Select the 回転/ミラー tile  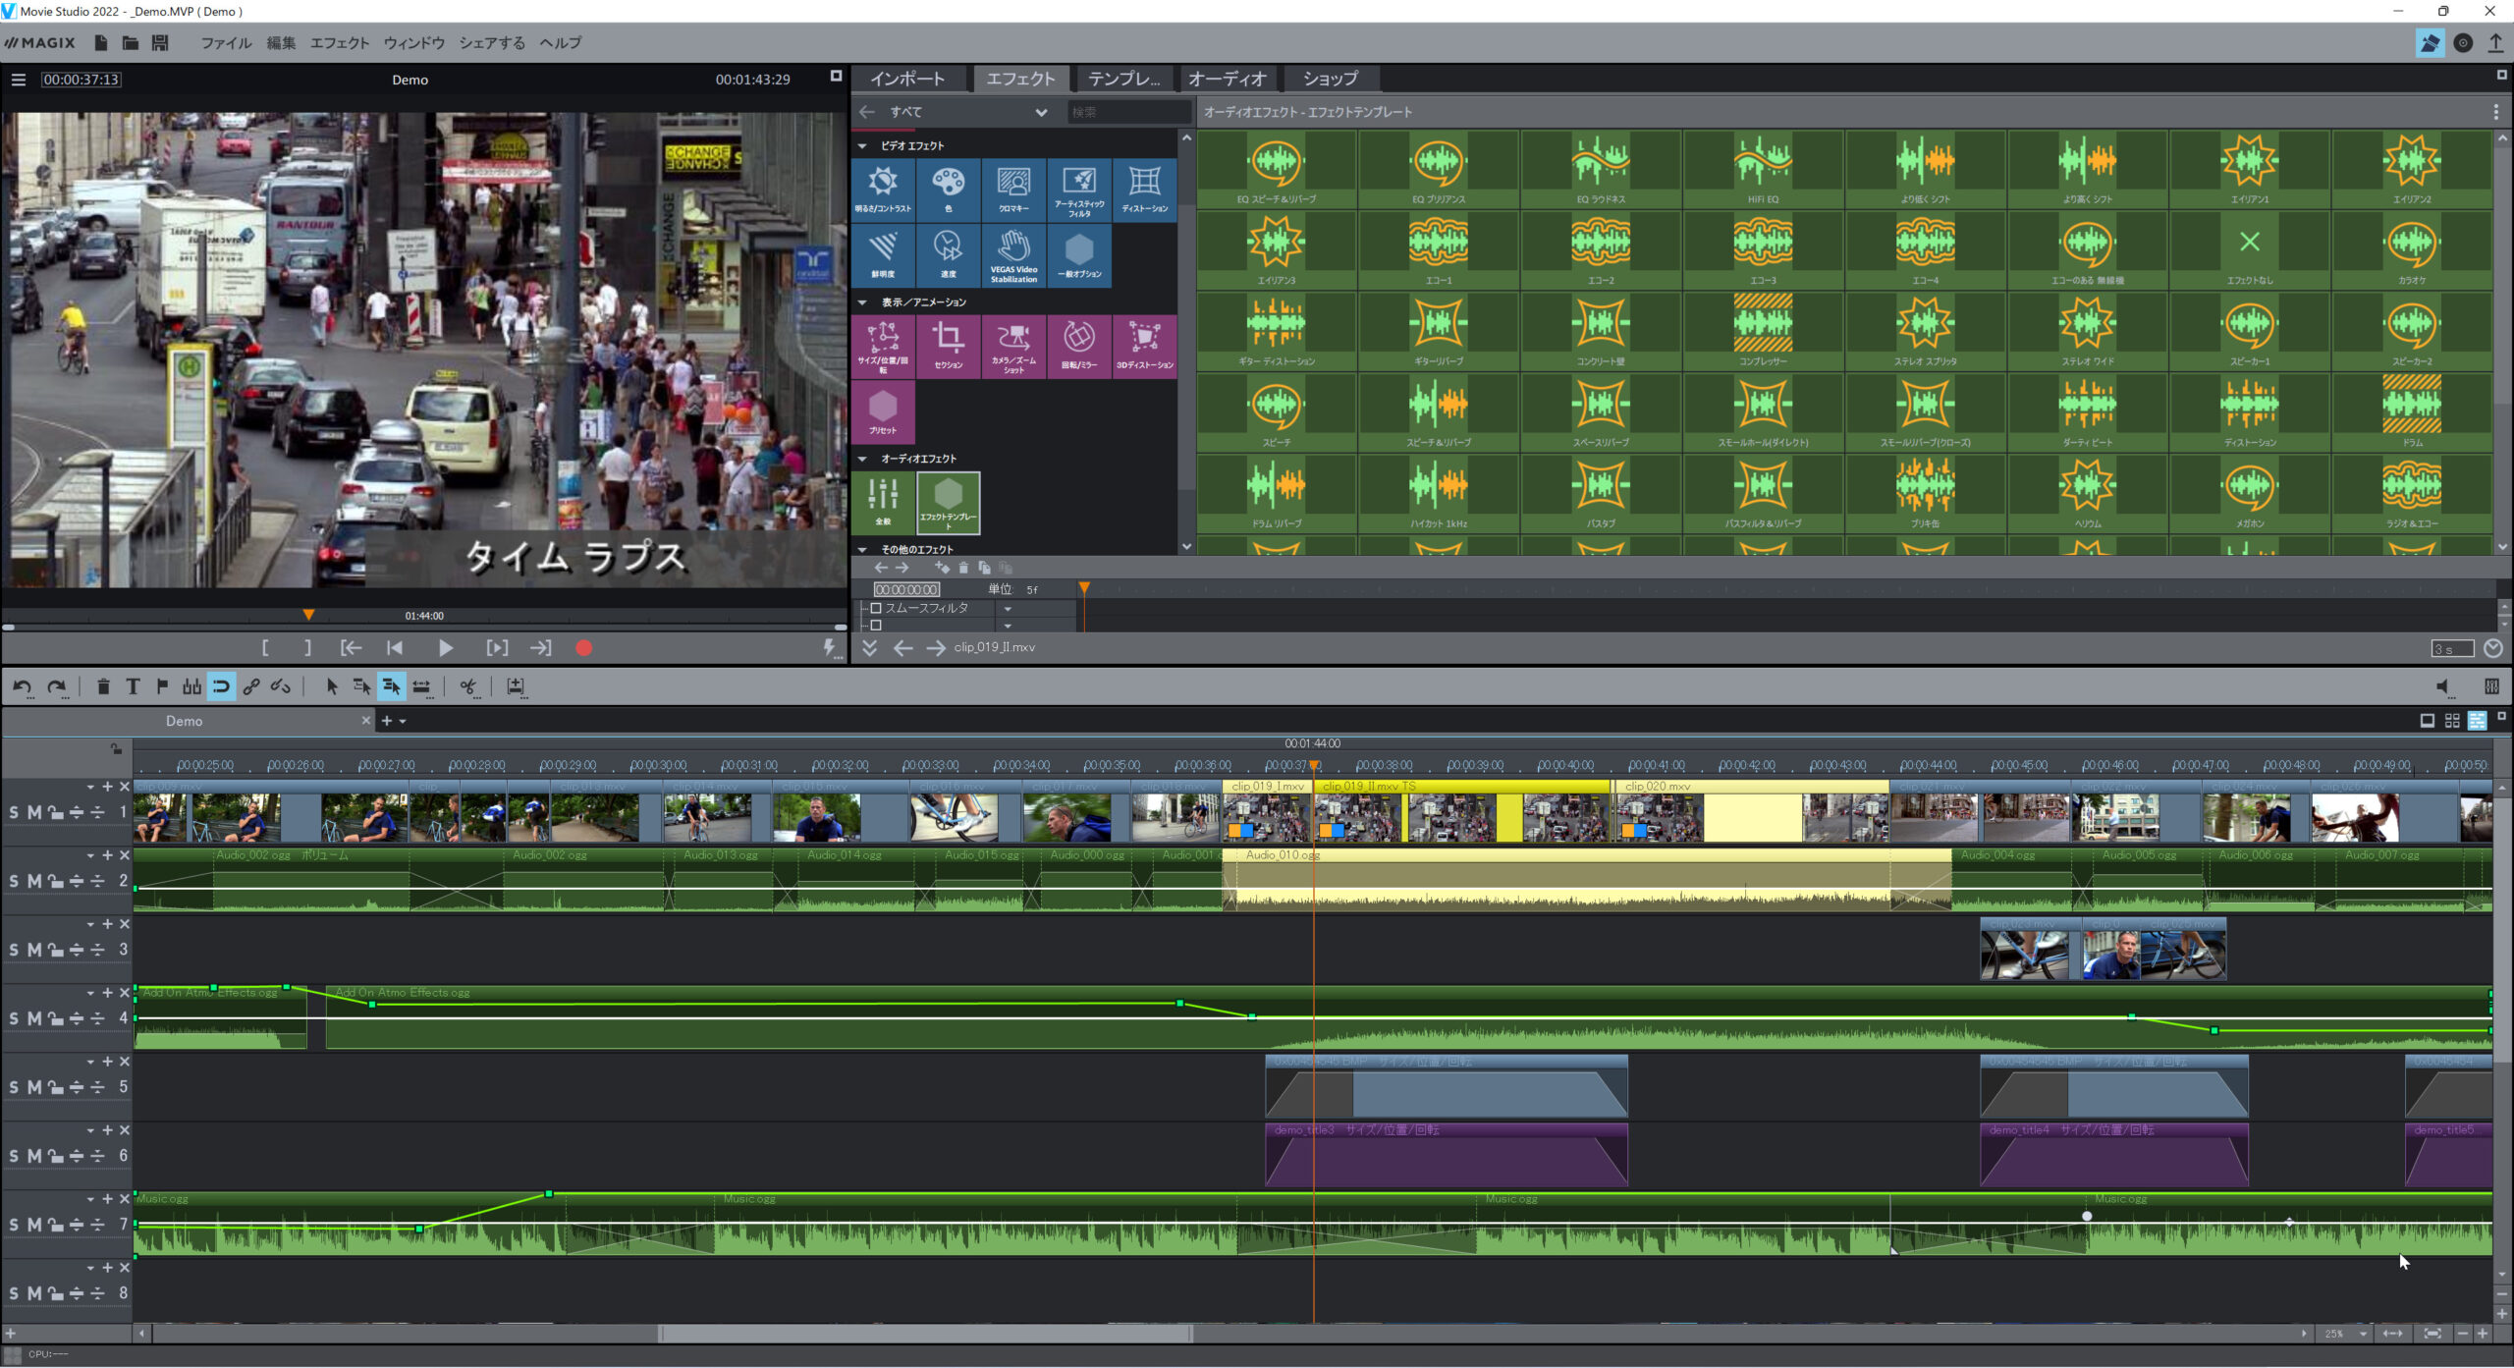click(x=1079, y=347)
